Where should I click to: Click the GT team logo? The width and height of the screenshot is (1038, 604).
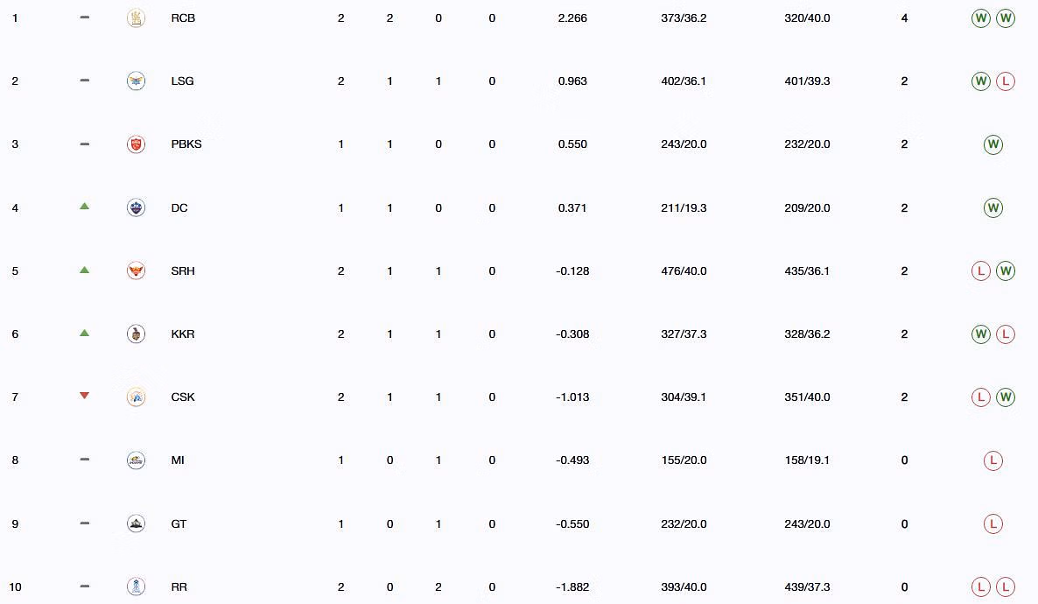point(136,523)
